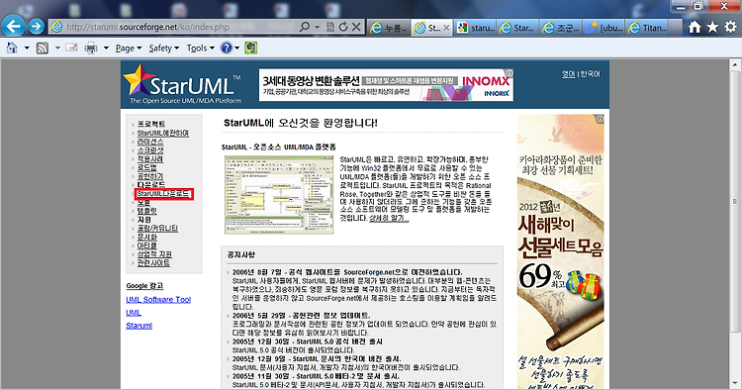742x390 pixels.
Task: Click the StarUML application screenshot thumbnail
Action: [x=279, y=195]
